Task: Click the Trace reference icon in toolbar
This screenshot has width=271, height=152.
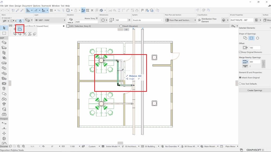Action: [x=68, y=10]
